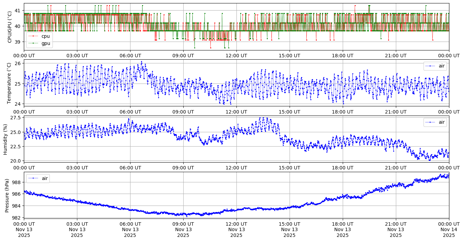
Task: Click the red cpu legend line marker
Action: click(x=33, y=36)
